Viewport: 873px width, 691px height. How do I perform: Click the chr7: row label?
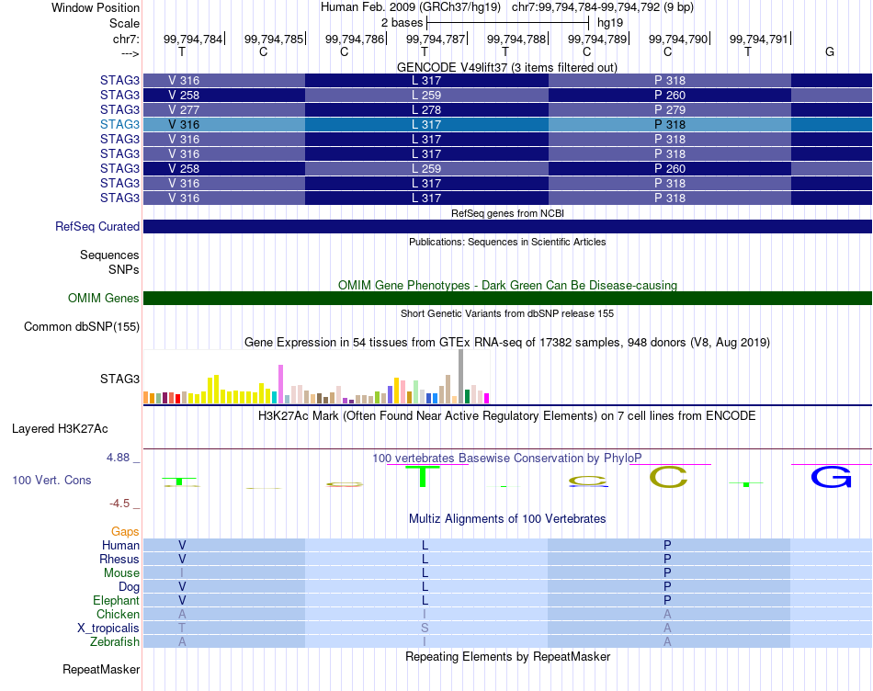click(x=126, y=39)
